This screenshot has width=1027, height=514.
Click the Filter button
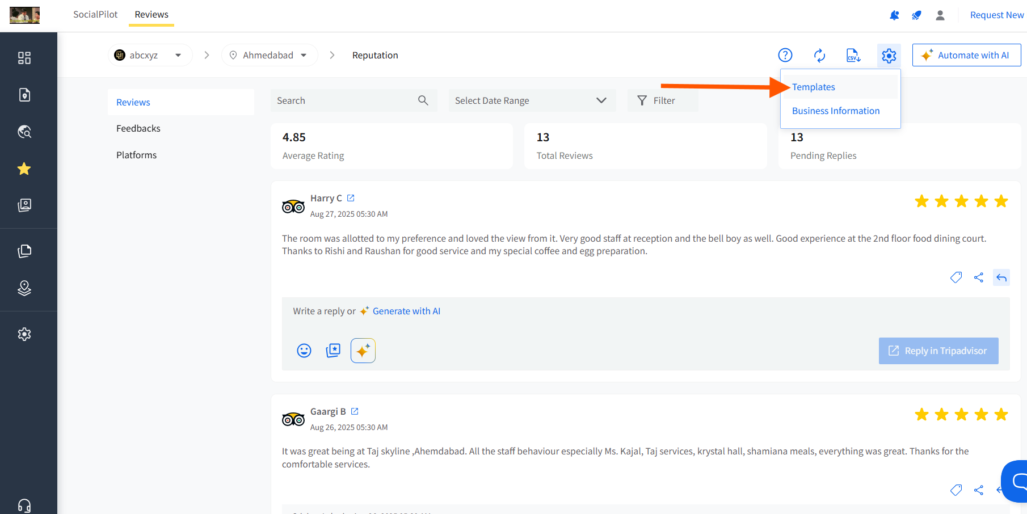click(x=663, y=100)
